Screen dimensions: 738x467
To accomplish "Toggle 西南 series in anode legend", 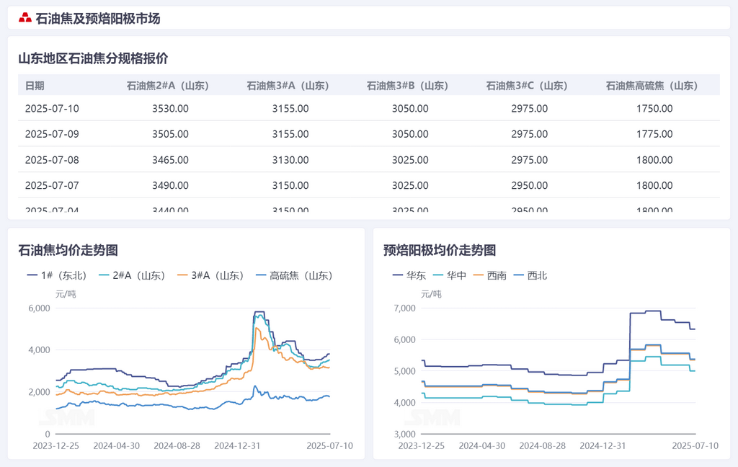I will 490,275.
